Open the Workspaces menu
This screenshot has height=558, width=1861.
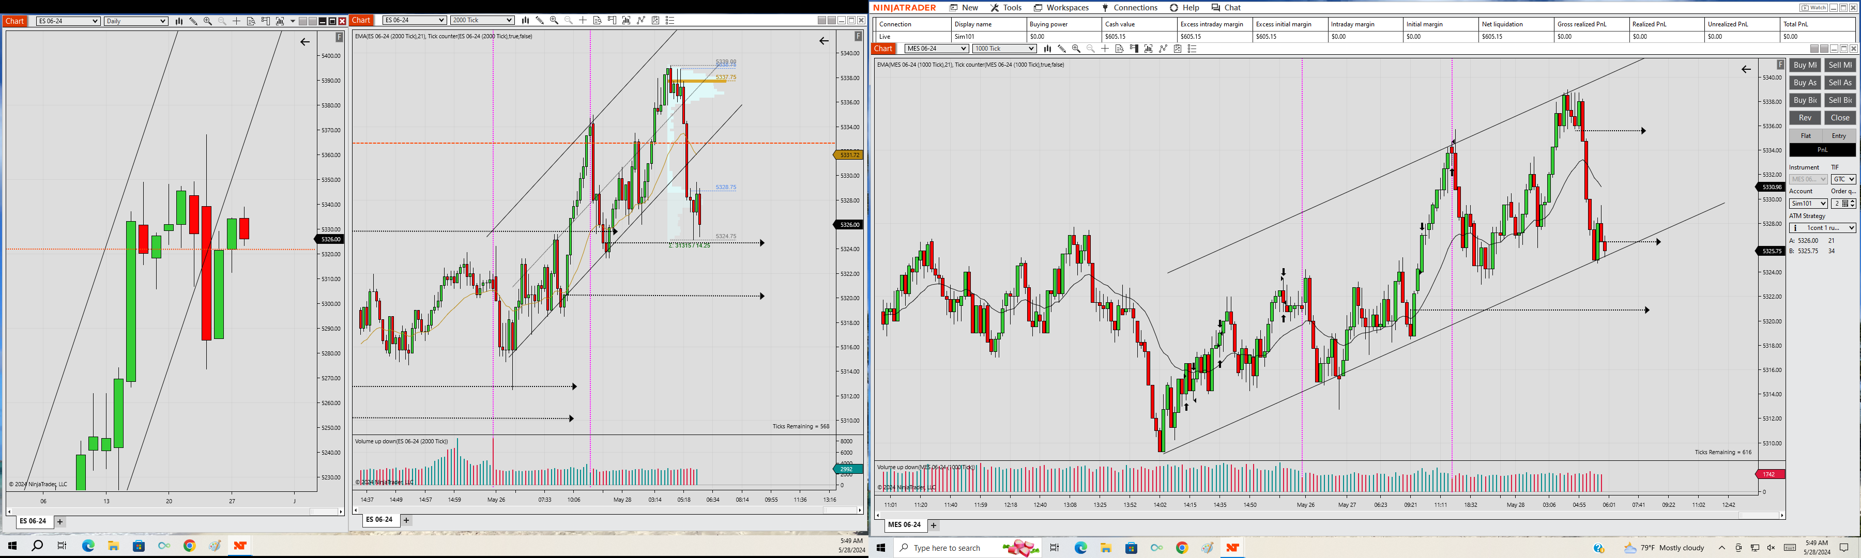coord(1061,7)
